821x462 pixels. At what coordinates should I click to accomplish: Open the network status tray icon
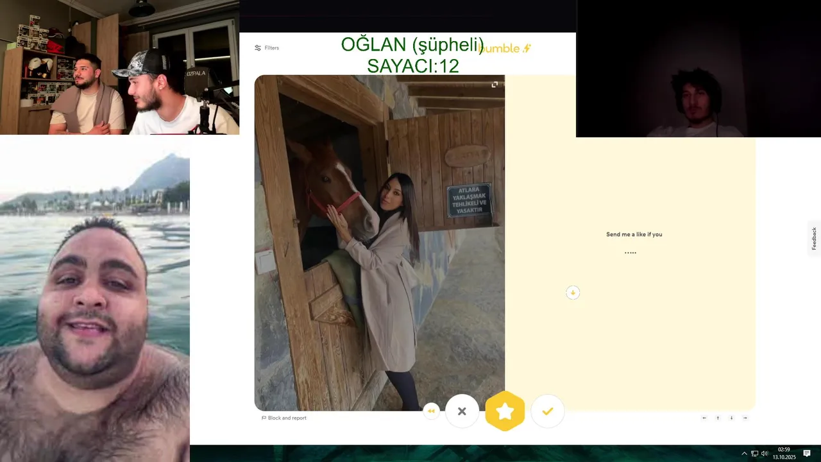point(754,454)
